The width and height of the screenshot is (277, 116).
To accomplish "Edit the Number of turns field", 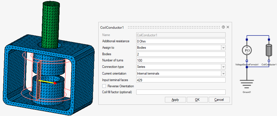I will coord(181,61).
